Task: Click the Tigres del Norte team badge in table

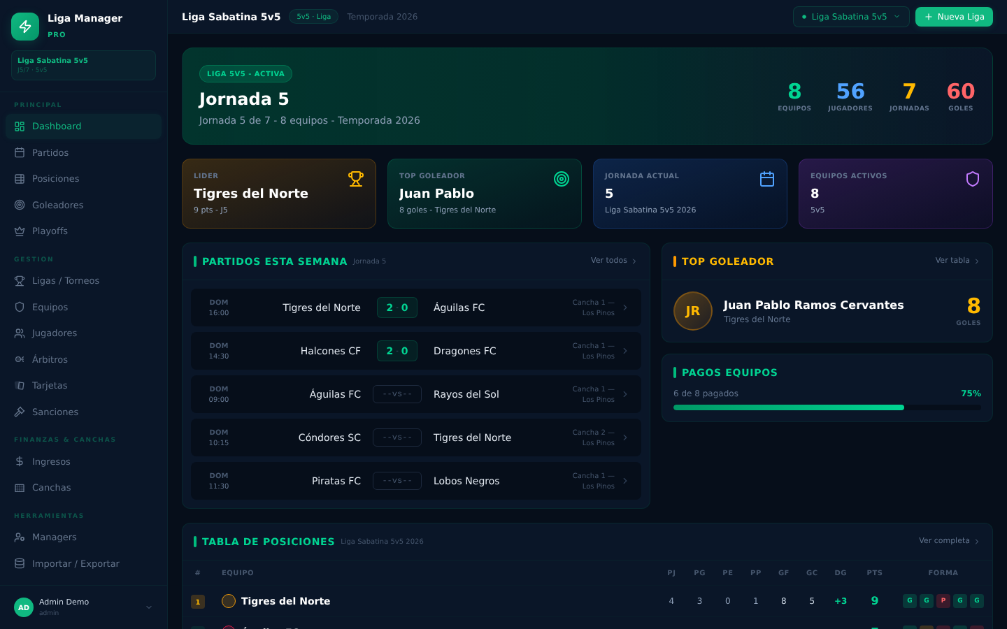Action: (x=229, y=601)
